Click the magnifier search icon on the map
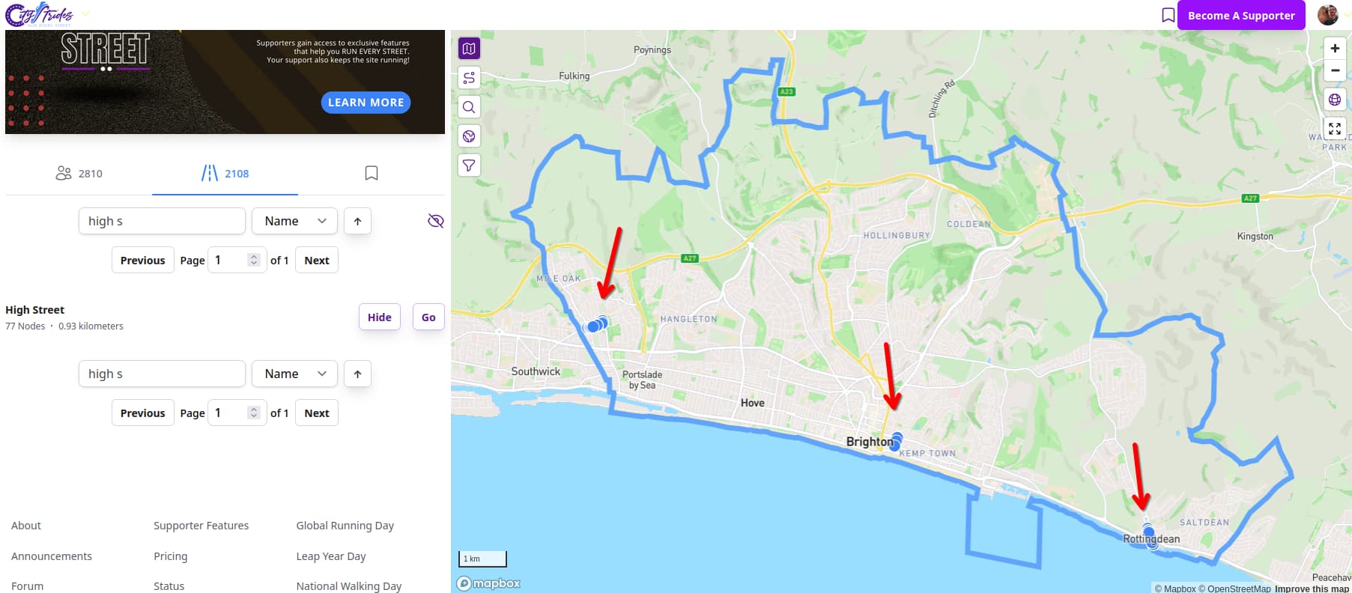 coord(469,107)
